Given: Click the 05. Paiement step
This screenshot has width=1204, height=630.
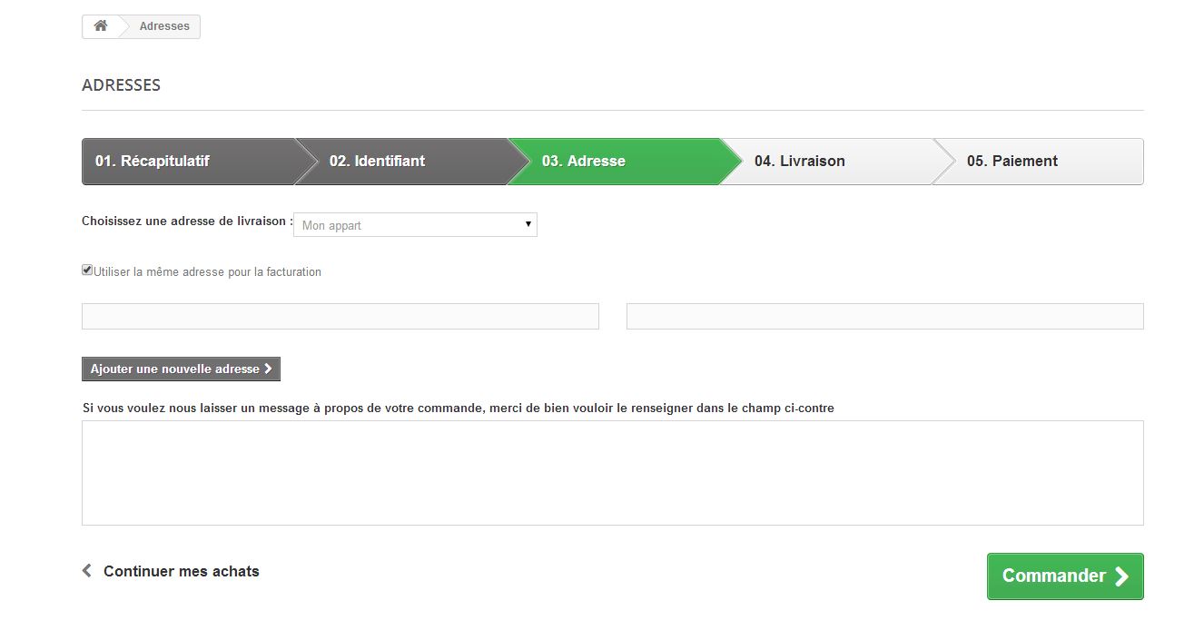Looking at the screenshot, I should point(1038,162).
